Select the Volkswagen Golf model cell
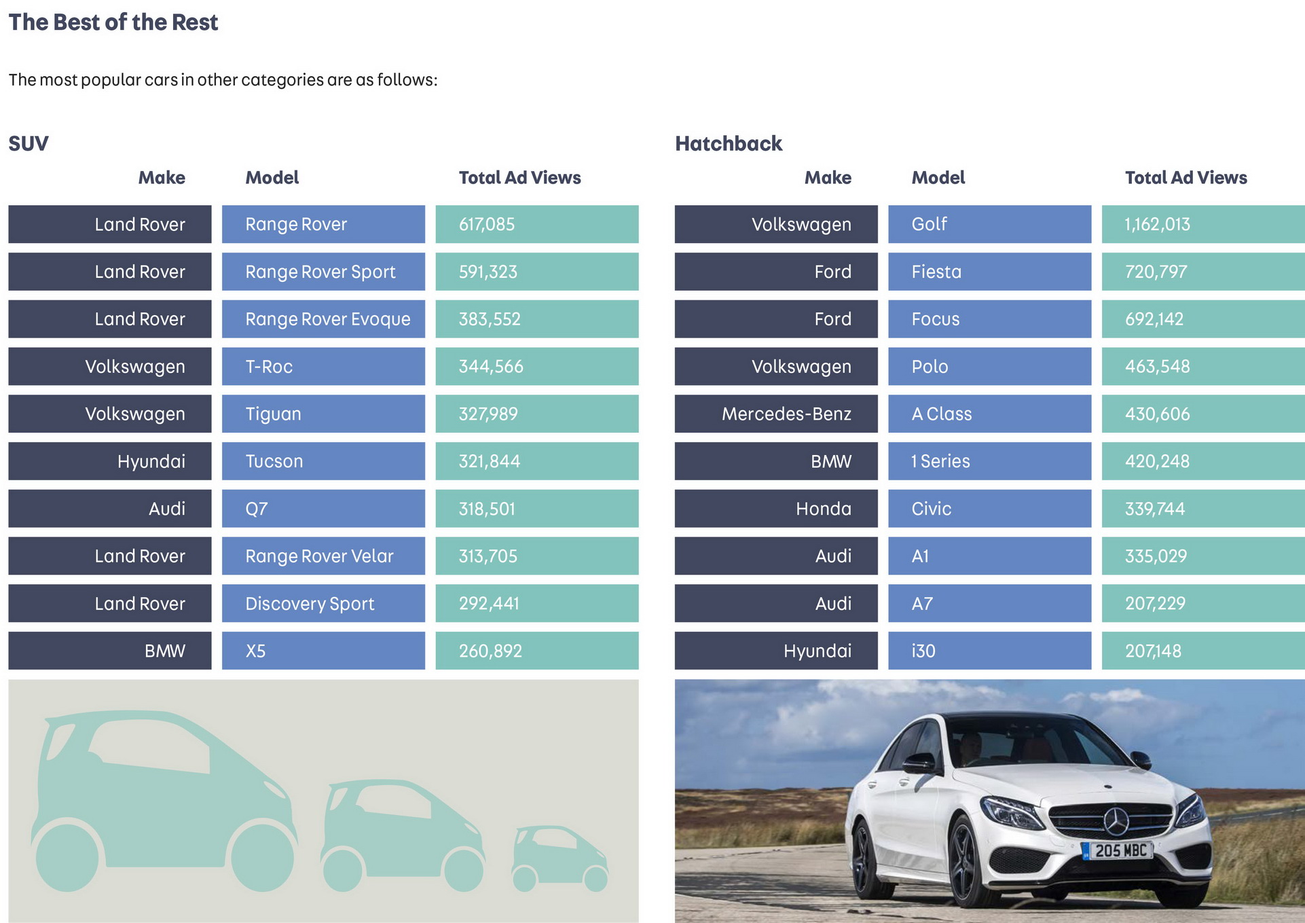The width and height of the screenshot is (1305, 923). 989,224
